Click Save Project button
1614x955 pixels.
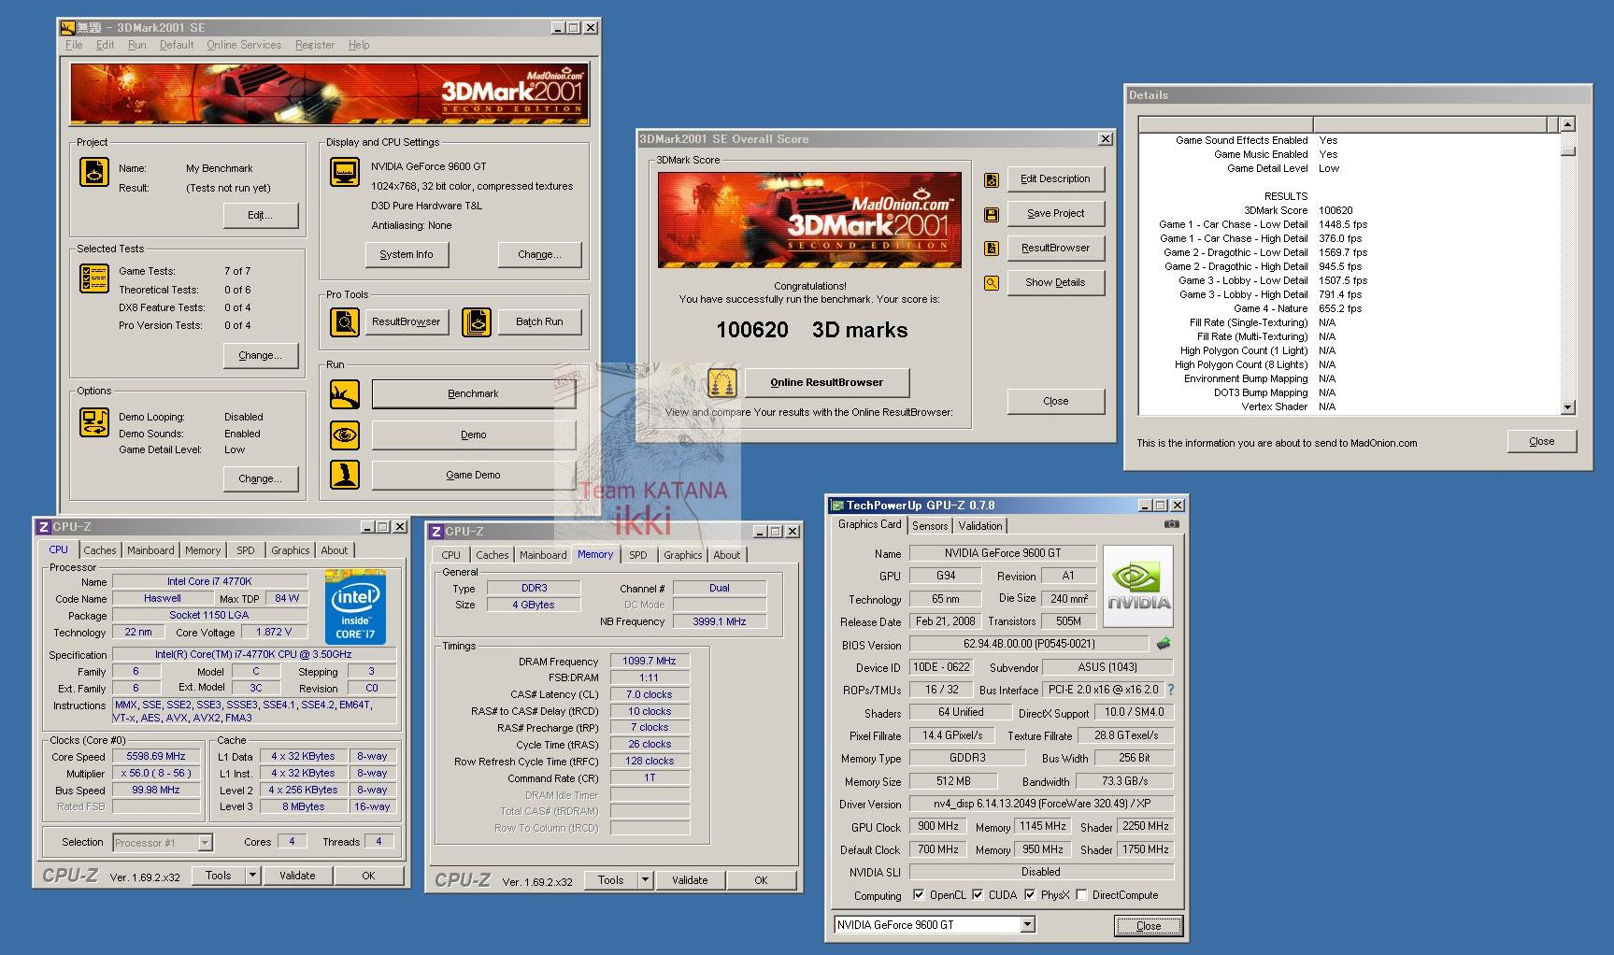[x=1055, y=214]
